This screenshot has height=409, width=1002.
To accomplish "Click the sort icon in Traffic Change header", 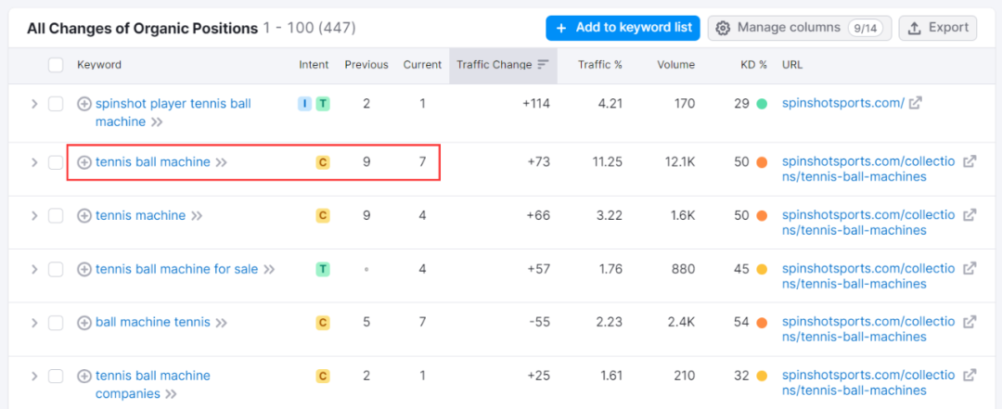I will 543,65.
